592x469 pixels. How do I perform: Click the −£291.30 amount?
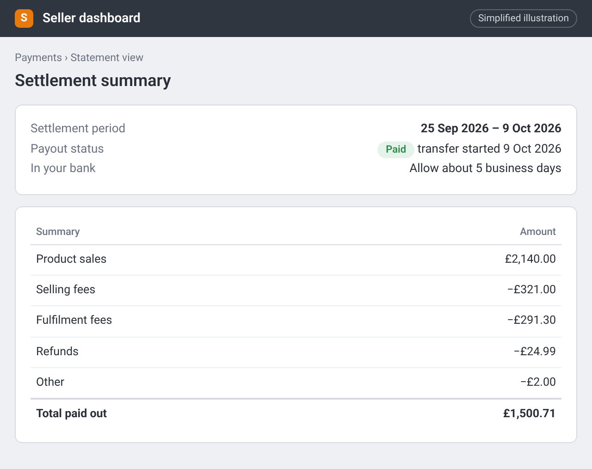pyautogui.click(x=531, y=320)
